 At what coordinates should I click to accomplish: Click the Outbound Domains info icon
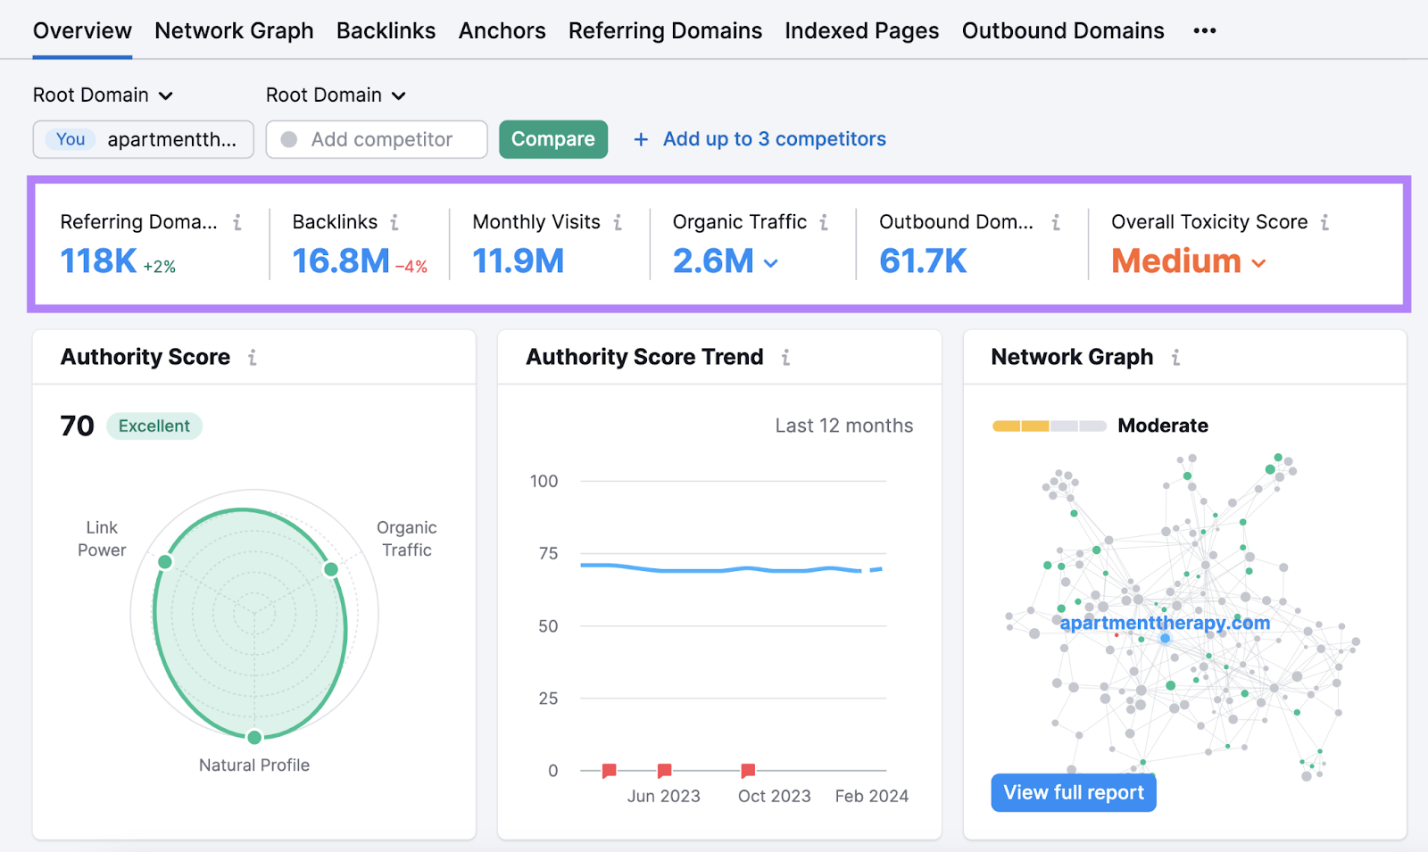(1054, 223)
